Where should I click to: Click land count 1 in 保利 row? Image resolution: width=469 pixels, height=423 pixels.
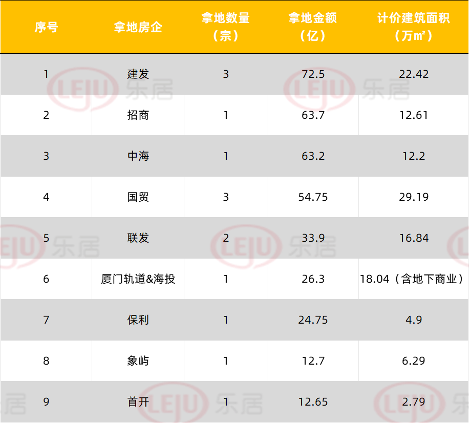(226, 320)
